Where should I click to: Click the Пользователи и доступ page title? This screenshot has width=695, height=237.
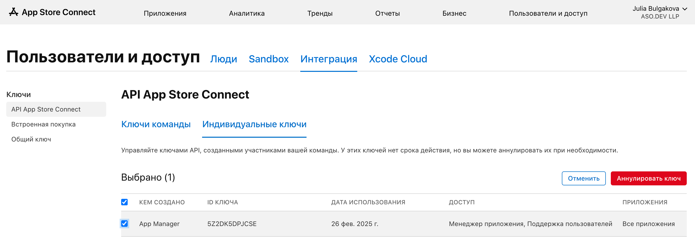(103, 57)
